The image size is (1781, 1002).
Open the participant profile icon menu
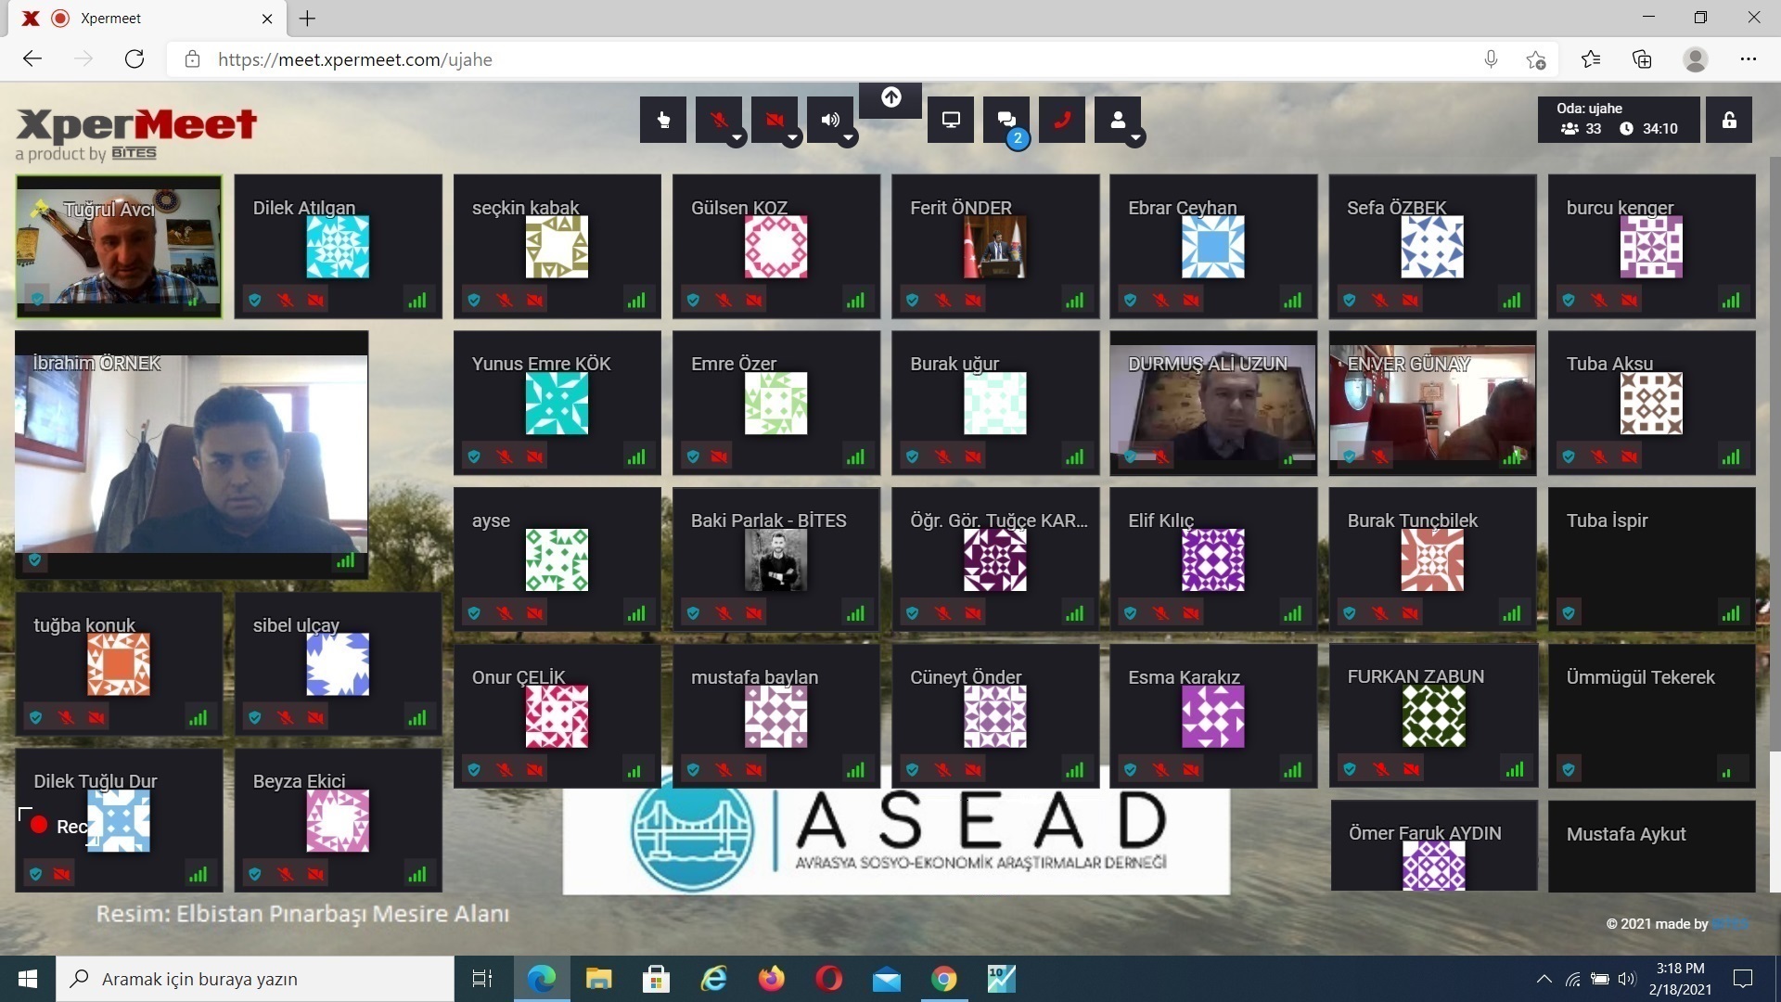pos(1117,120)
